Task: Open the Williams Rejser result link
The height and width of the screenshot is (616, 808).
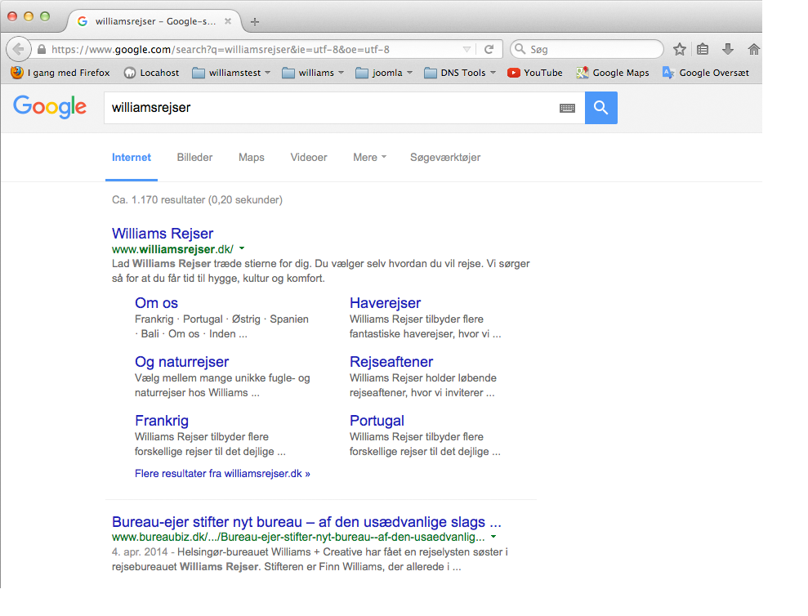Action: click(x=163, y=234)
